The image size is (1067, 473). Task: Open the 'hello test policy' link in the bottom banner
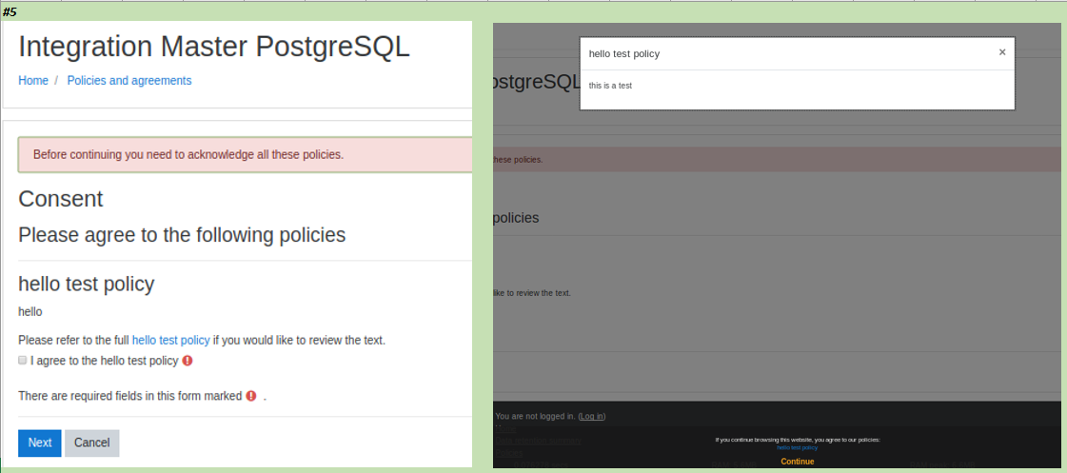(797, 447)
